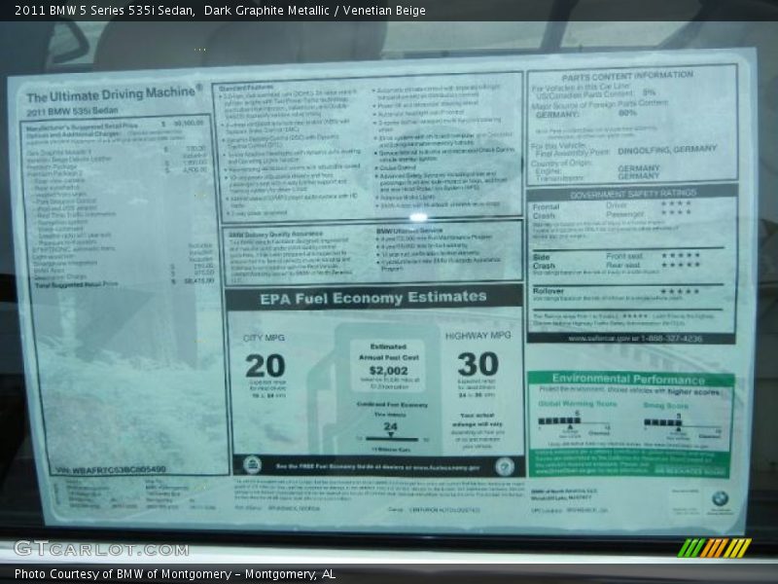This screenshot has width=778, height=584.
Task: Click the '2011 BMW 535i Sedan' subtitle
Action: [x=72, y=111]
